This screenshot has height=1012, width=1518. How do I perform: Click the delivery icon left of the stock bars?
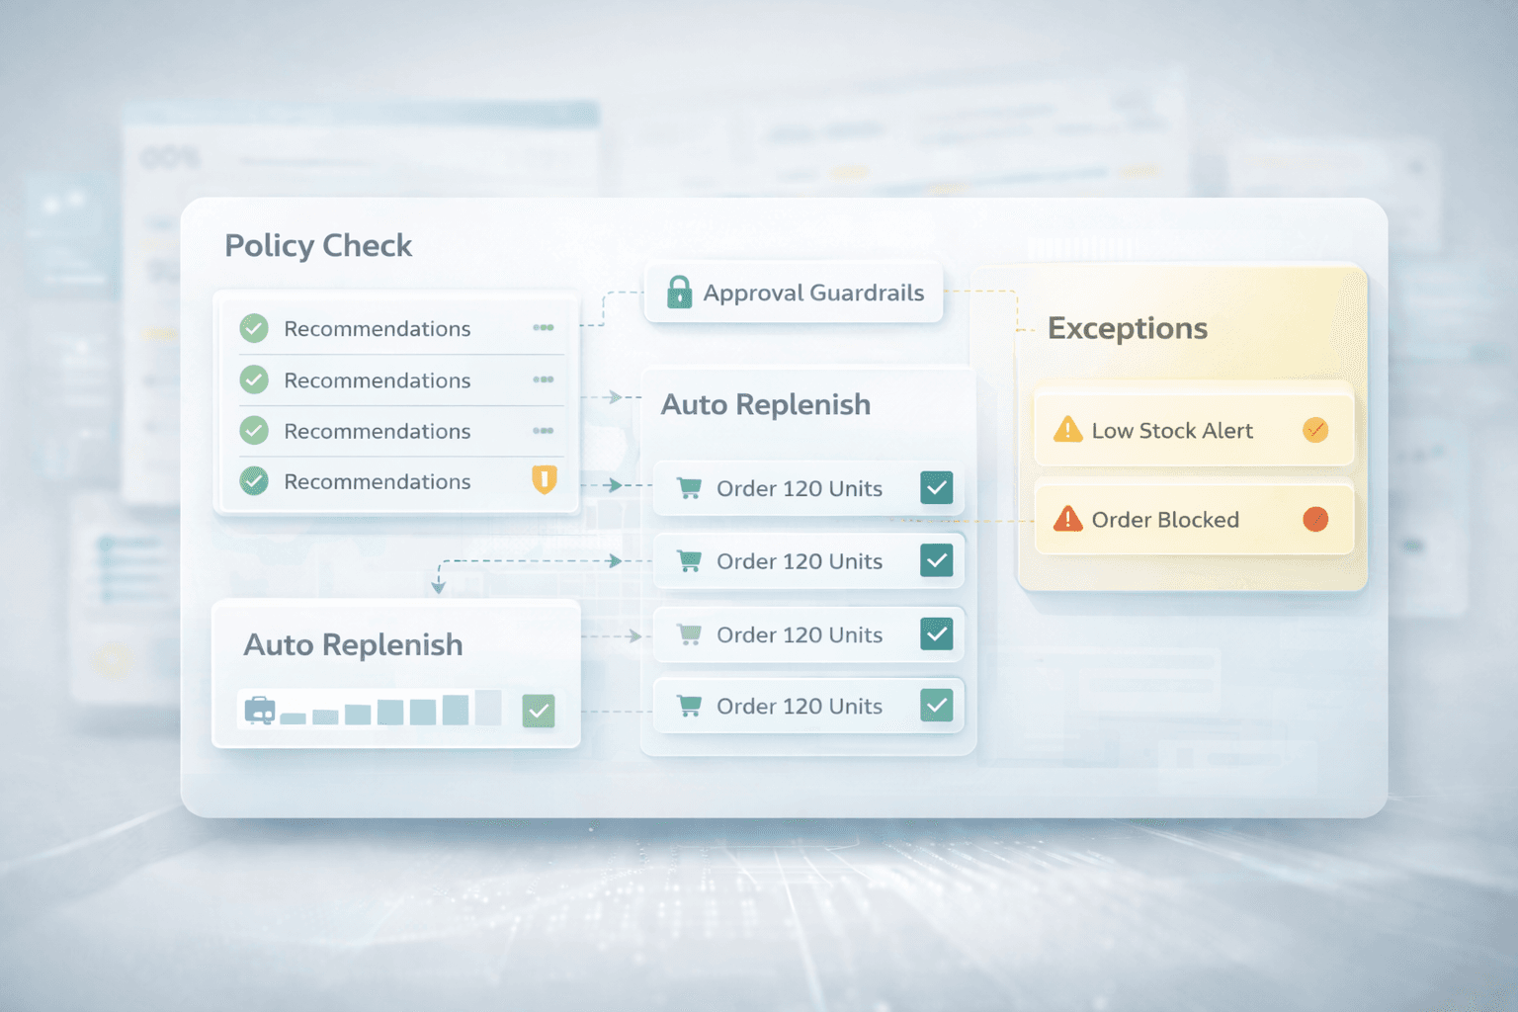[x=259, y=710]
